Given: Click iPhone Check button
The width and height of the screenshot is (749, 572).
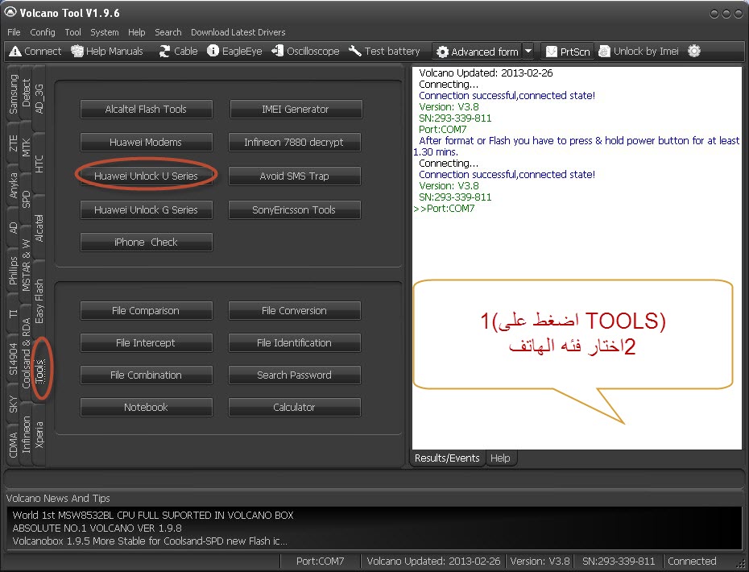Looking at the screenshot, I should (x=146, y=242).
